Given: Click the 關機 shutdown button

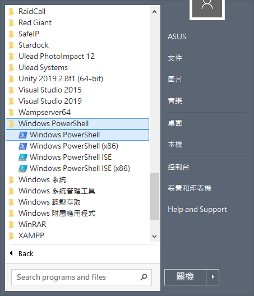Looking at the screenshot, I should click(x=185, y=277).
